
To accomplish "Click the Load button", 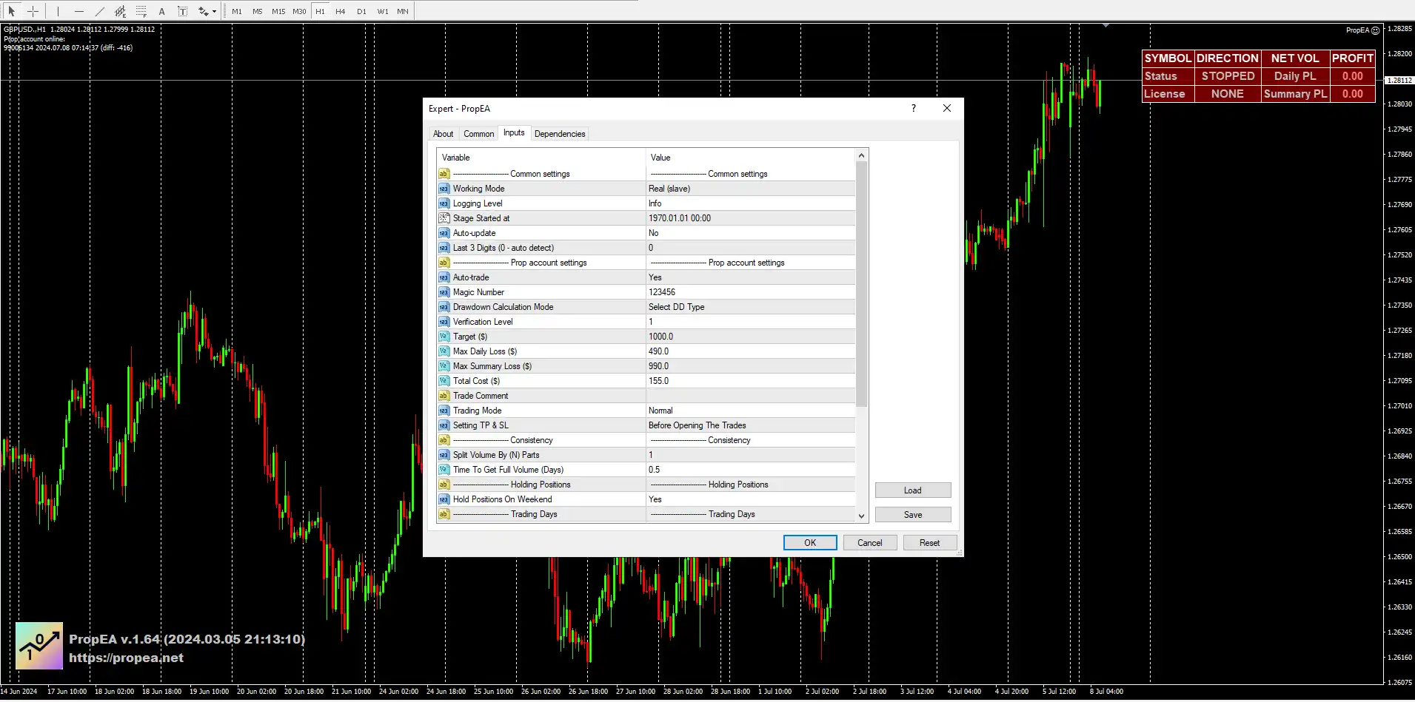I will click(x=913, y=490).
